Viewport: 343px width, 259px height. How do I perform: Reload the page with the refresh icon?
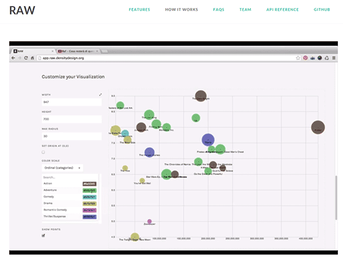click(26, 58)
